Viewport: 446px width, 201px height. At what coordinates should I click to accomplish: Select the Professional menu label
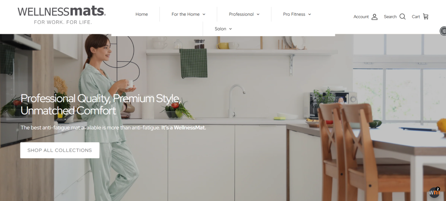pyautogui.click(x=241, y=14)
